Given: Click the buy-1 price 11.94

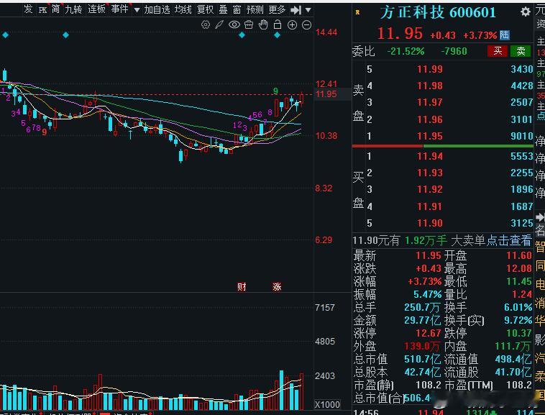Looking at the screenshot, I should pos(430,156).
